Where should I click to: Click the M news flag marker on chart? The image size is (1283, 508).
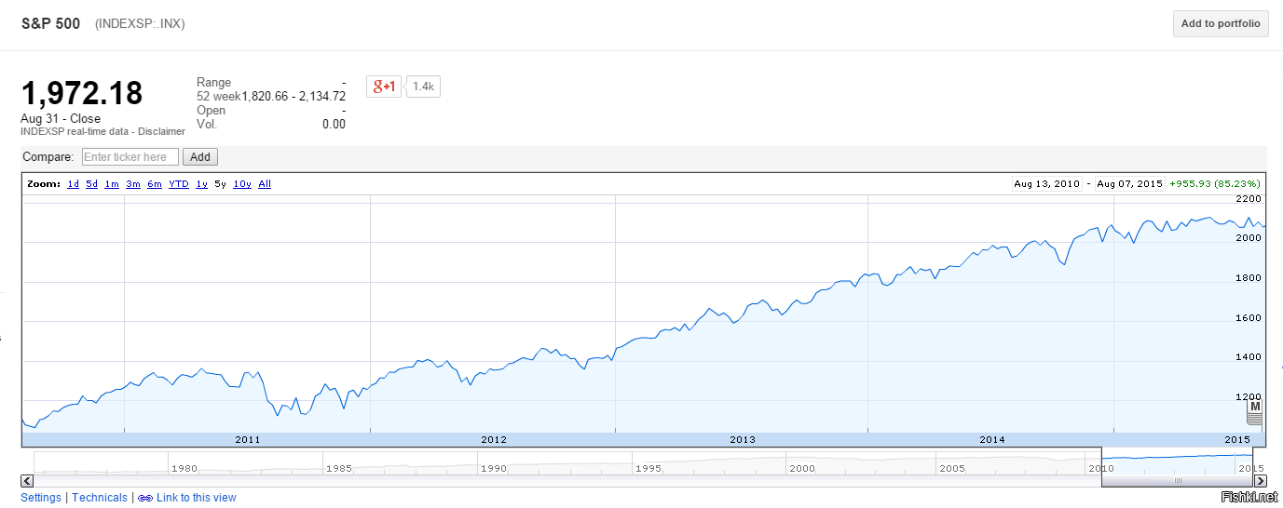(1254, 407)
